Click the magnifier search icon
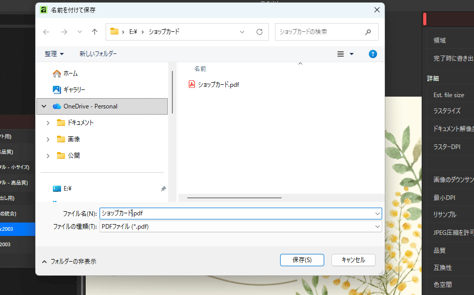 pyautogui.click(x=368, y=32)
